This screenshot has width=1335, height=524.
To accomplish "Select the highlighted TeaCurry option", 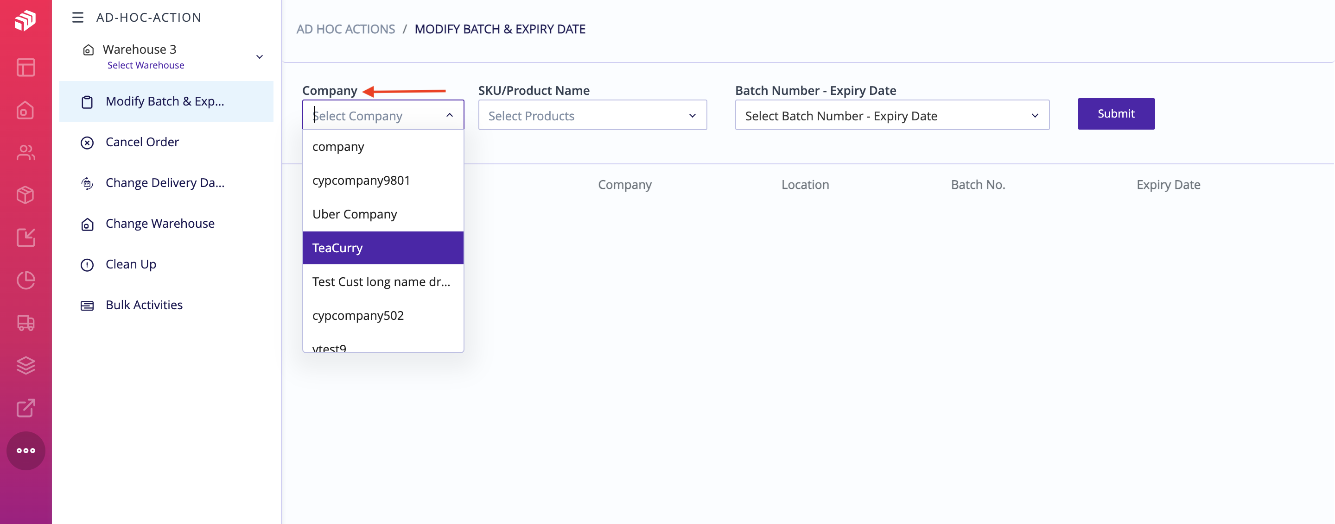I will (x=383, y=248).
